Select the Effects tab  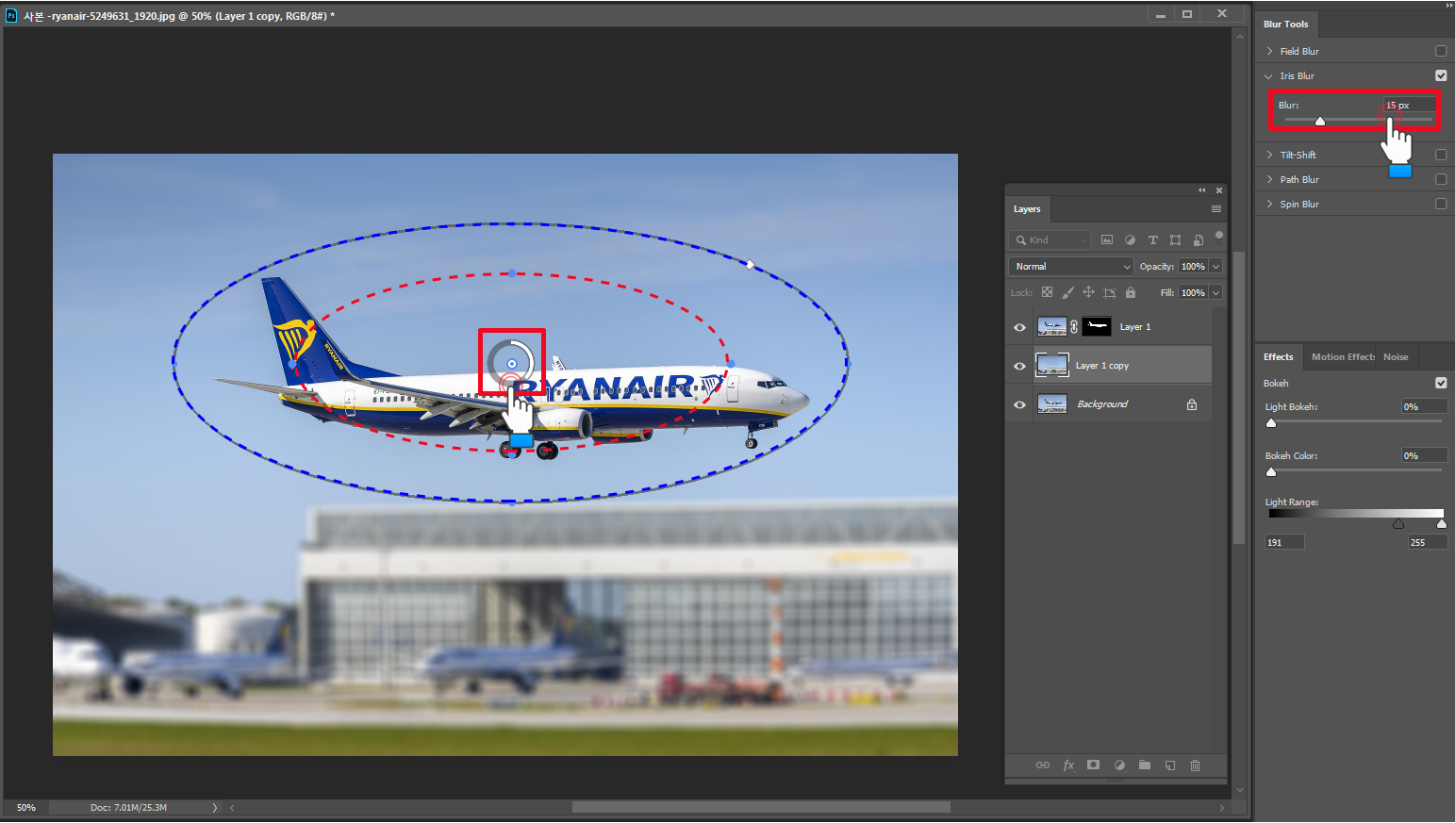(1279, 357)
